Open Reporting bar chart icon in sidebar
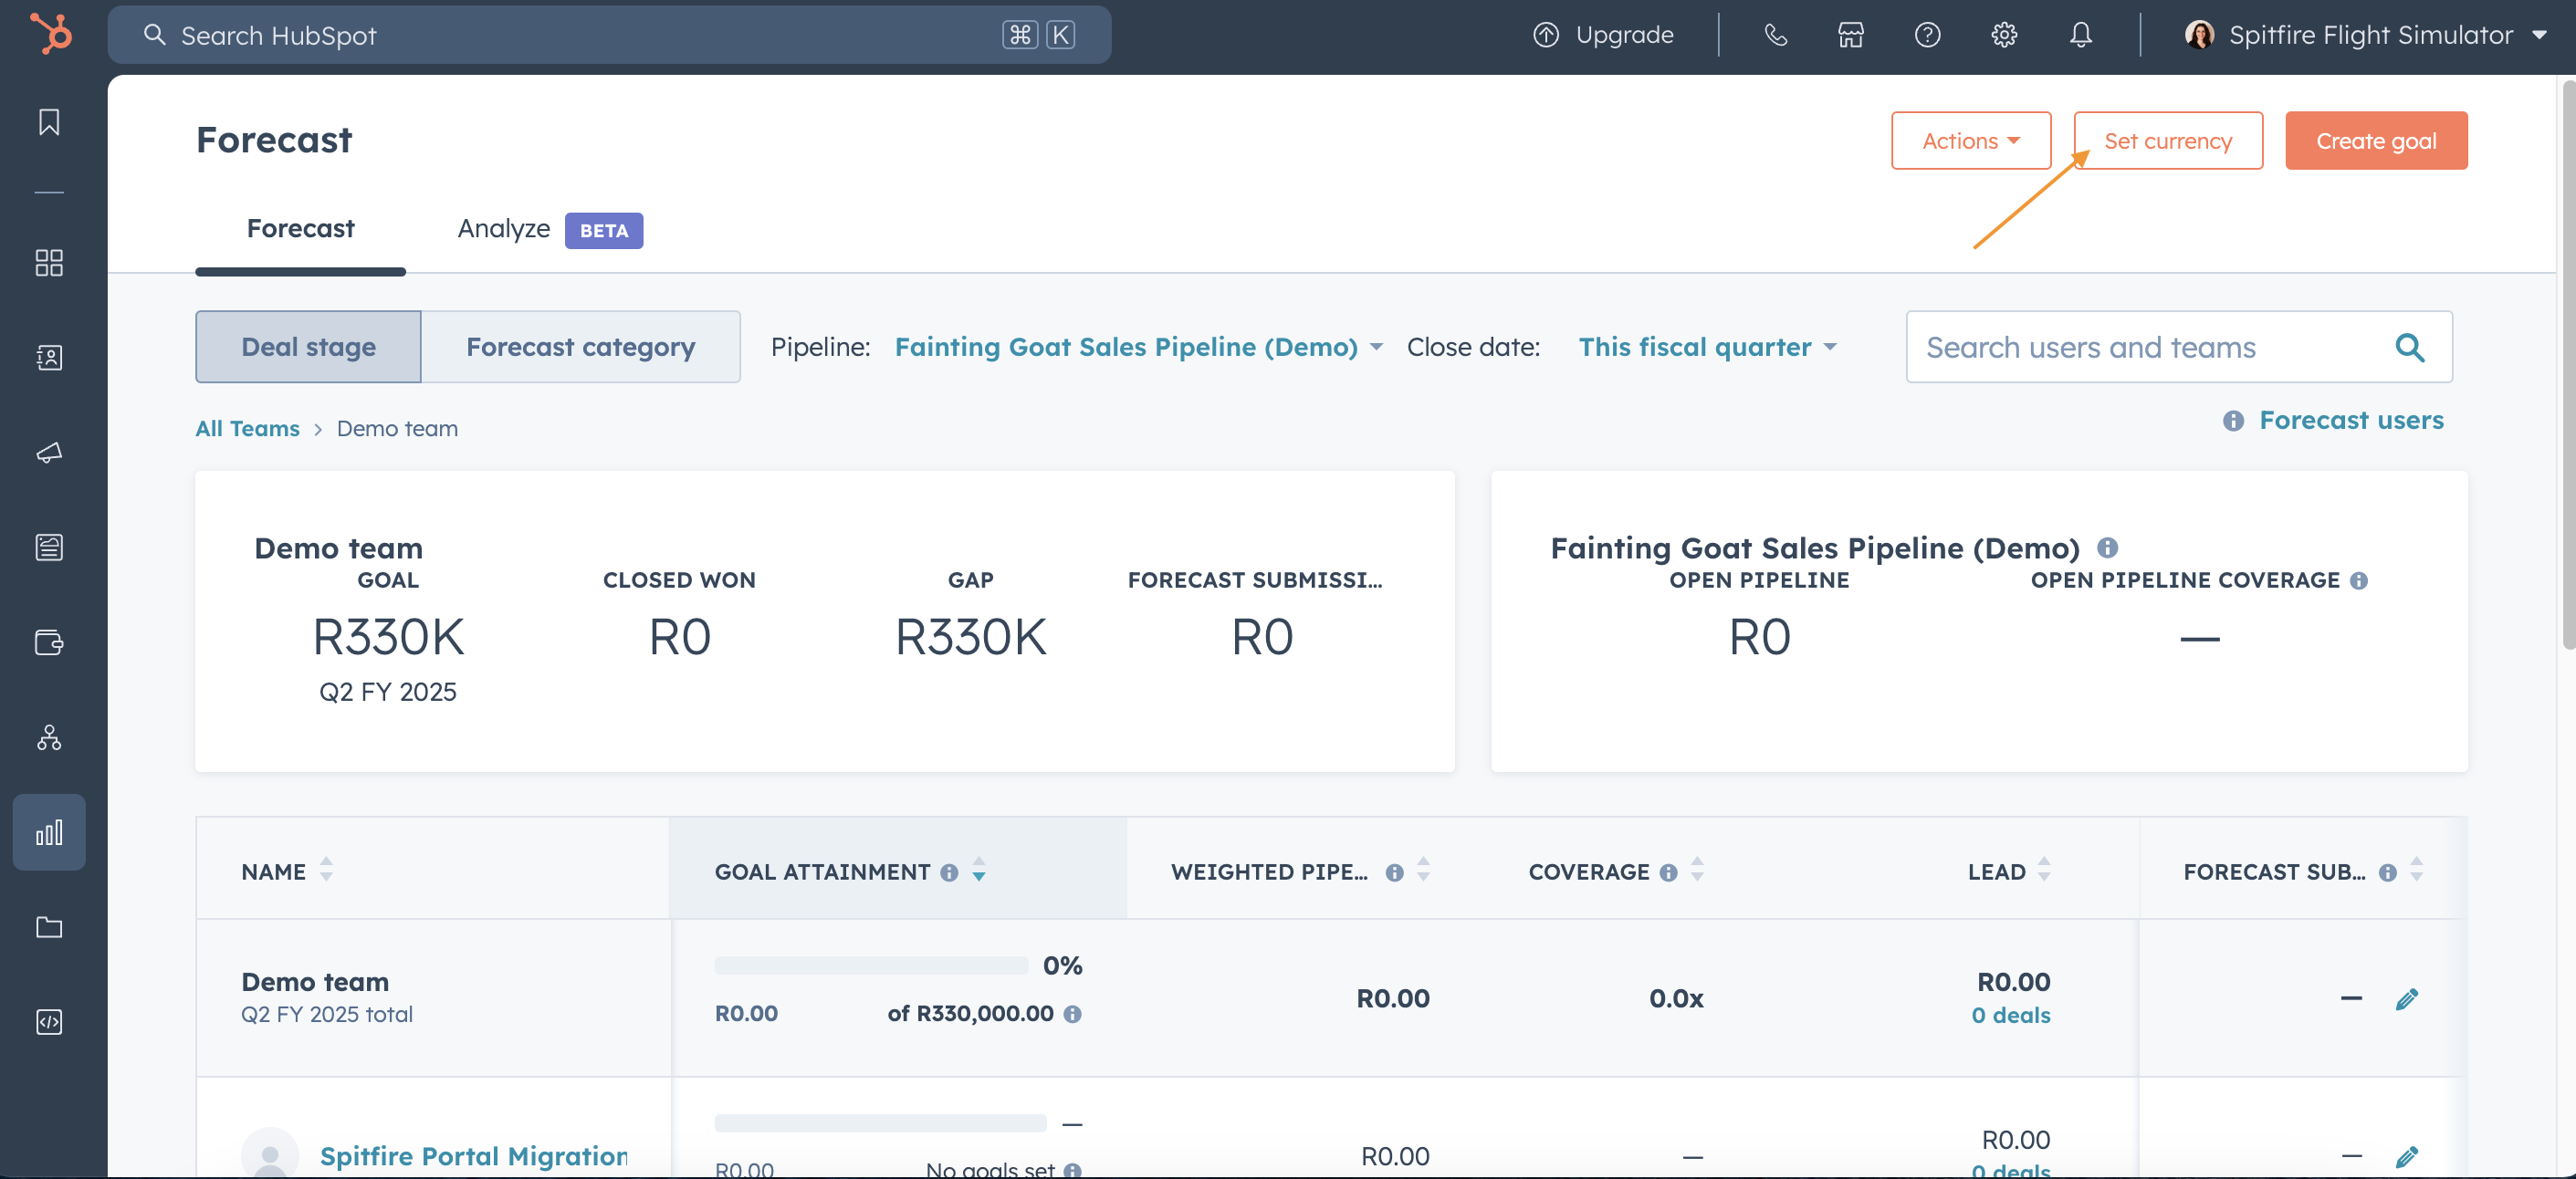This screenshot has width=2576, height=1179. click(49, 832)
